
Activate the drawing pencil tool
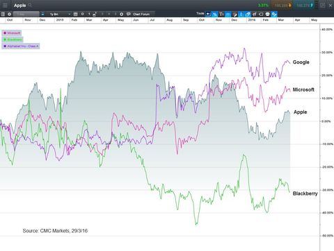pos(234,15)
